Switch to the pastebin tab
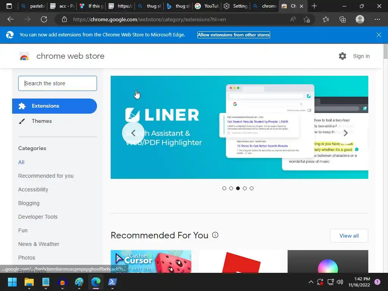The width and height of the screenshot is (388, 291). [33, 6]
